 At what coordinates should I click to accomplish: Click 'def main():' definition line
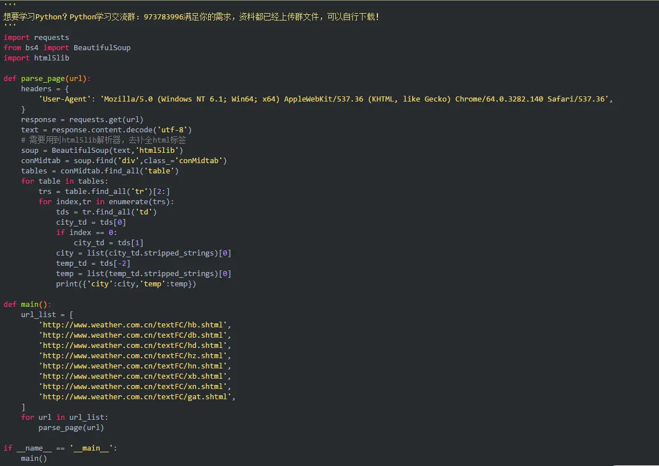click(x=27, y=304)
